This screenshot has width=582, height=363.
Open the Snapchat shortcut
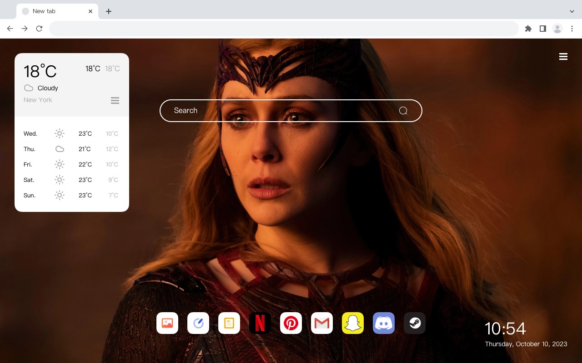pos(353,323)
